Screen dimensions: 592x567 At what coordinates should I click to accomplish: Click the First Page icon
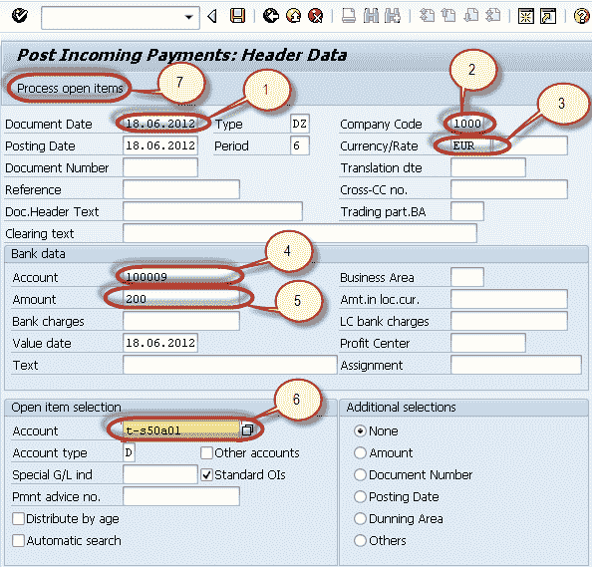pyautogui.click(x=427, y=16)
